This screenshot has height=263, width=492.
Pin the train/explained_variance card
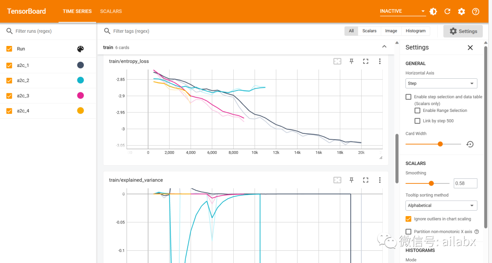click(351, 180)
